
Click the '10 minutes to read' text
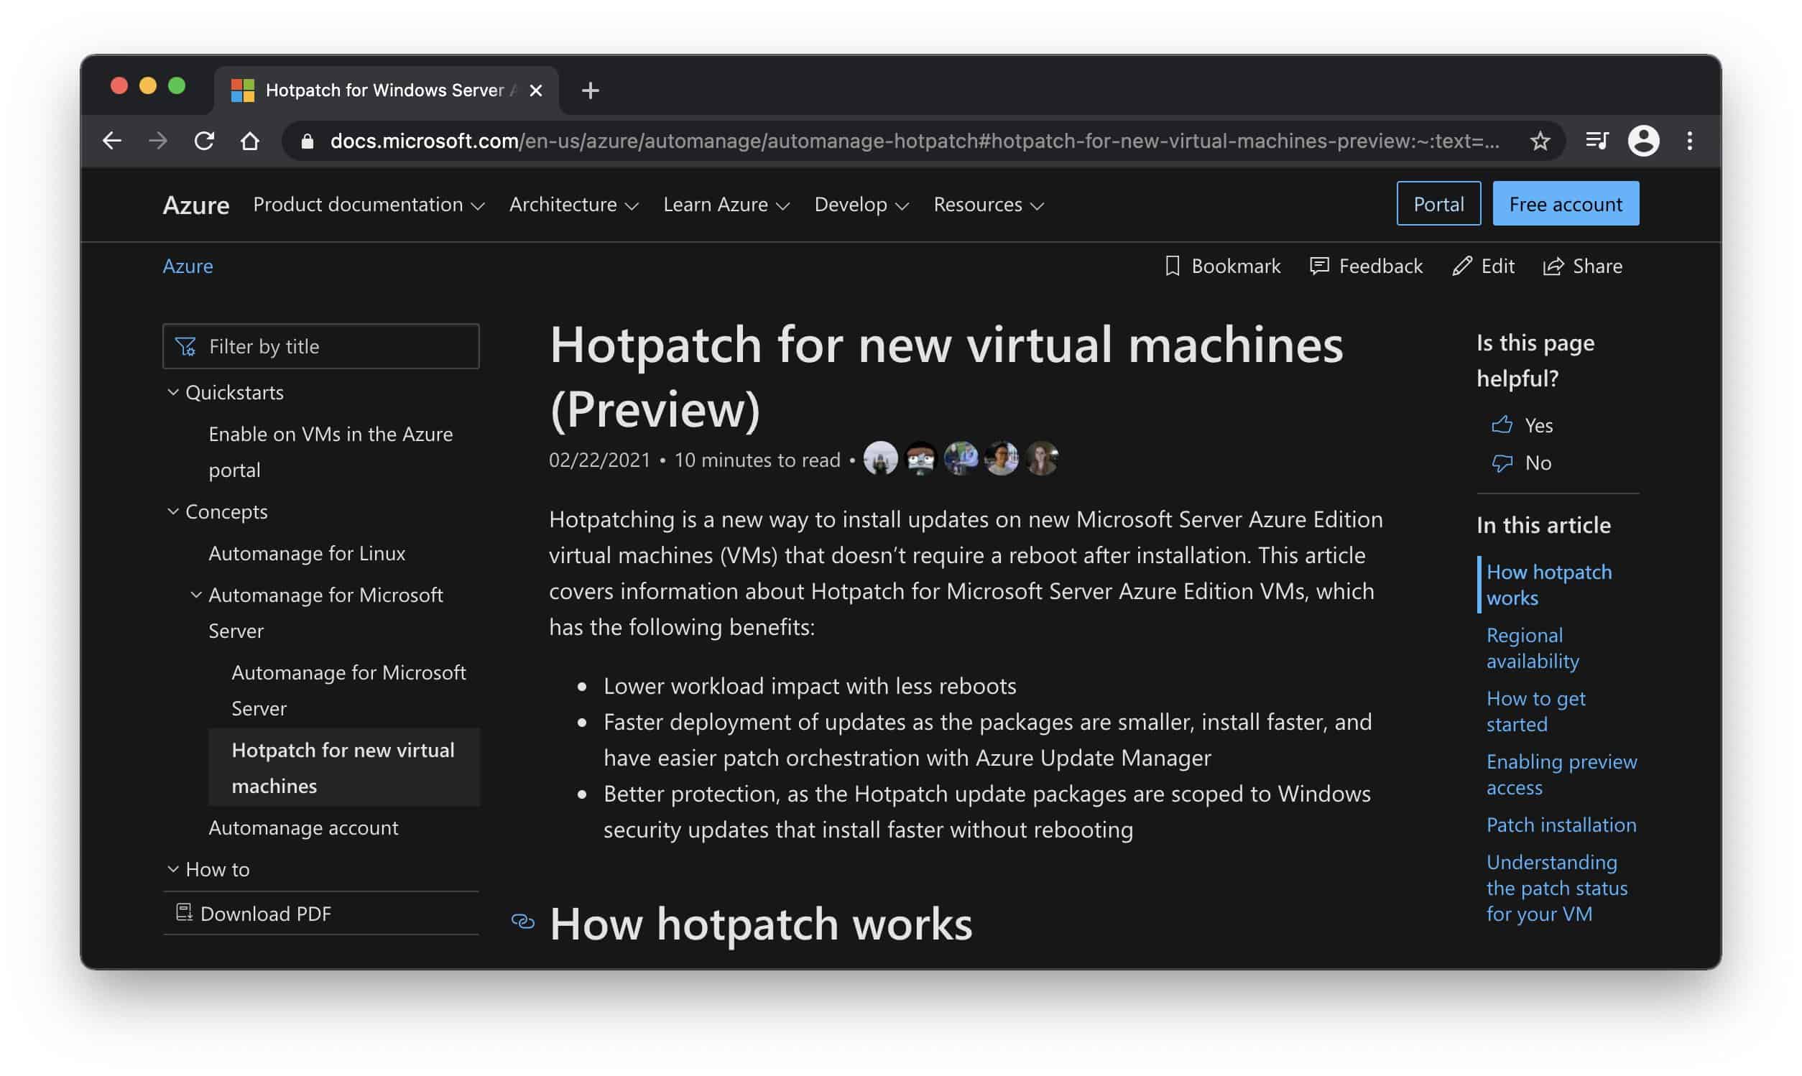point(757,460)
